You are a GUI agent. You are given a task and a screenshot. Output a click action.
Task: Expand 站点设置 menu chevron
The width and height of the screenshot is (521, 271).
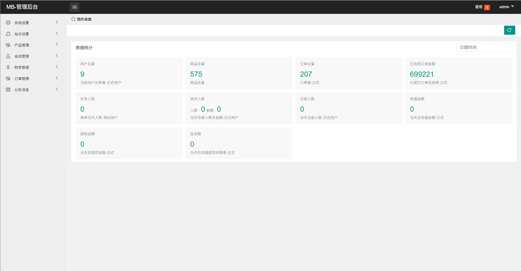(57, 33)
